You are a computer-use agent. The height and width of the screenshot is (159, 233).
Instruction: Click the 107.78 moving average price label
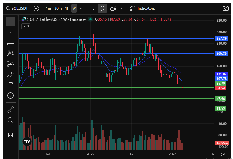click(x=221, y=79)
